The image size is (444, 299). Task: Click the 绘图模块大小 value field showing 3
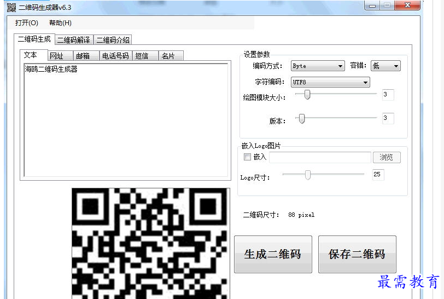(x=388, y=95)
